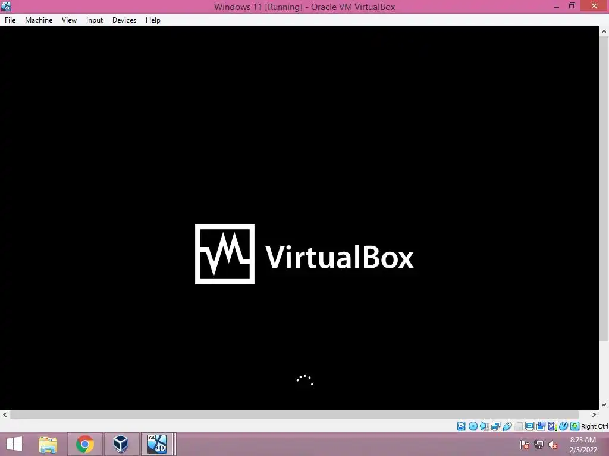Click the display indicator icon in status bar
This screenshot has width=609, height=456.
coord(529,426)
